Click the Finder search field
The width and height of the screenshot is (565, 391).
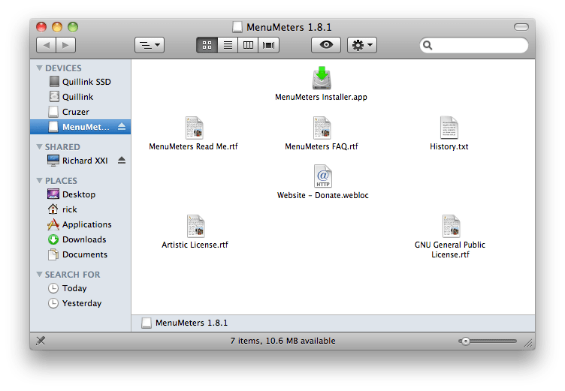(x=474, y=45)
